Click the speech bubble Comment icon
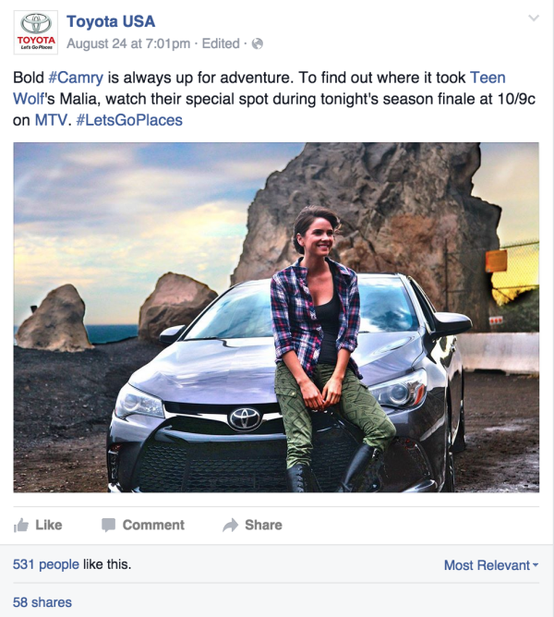 click(108, 526)
